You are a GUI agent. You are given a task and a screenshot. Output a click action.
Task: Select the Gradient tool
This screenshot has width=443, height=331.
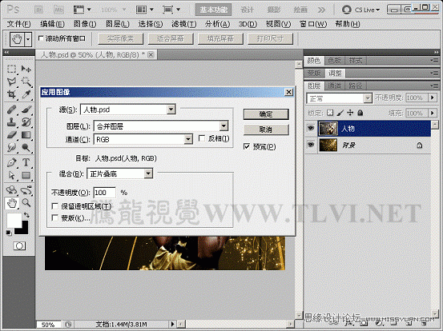[26, 135]
